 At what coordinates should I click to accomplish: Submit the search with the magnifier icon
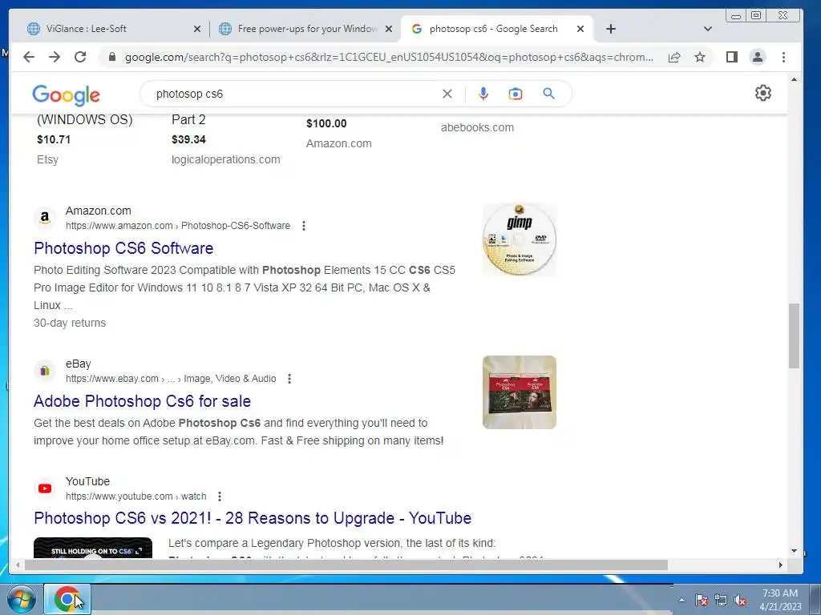tap(548, 94)
